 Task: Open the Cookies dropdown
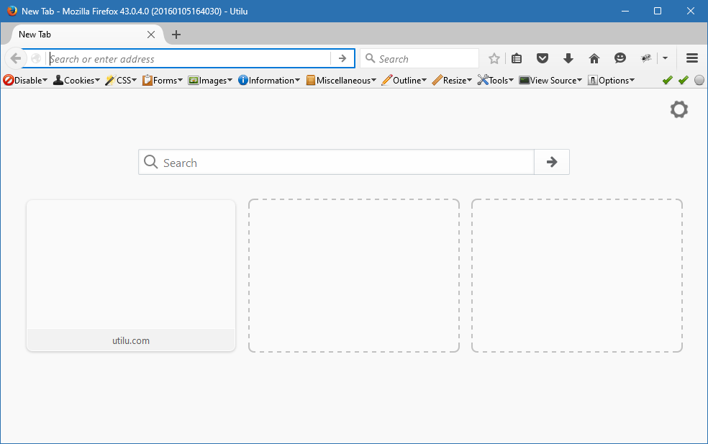76,81
